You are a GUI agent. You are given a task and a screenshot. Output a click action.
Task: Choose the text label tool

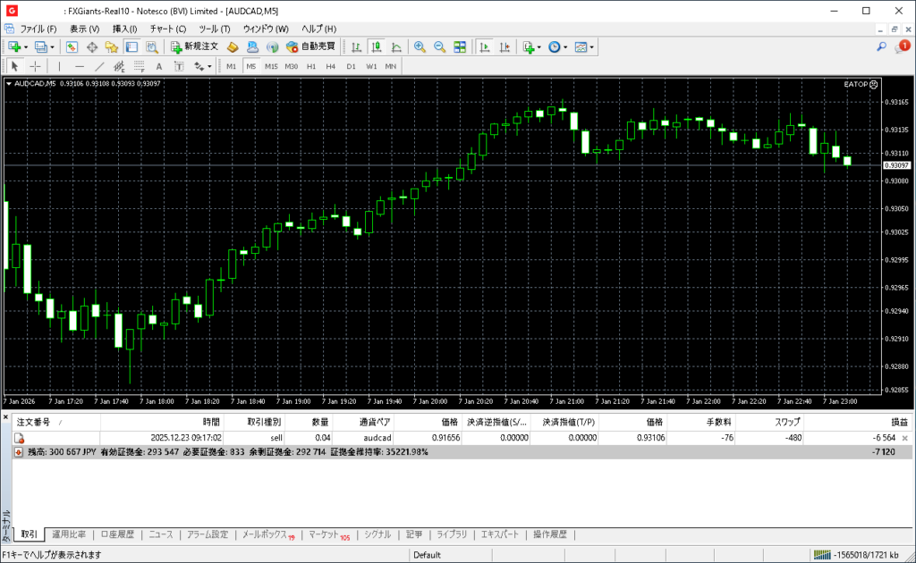tap(159, 66)
